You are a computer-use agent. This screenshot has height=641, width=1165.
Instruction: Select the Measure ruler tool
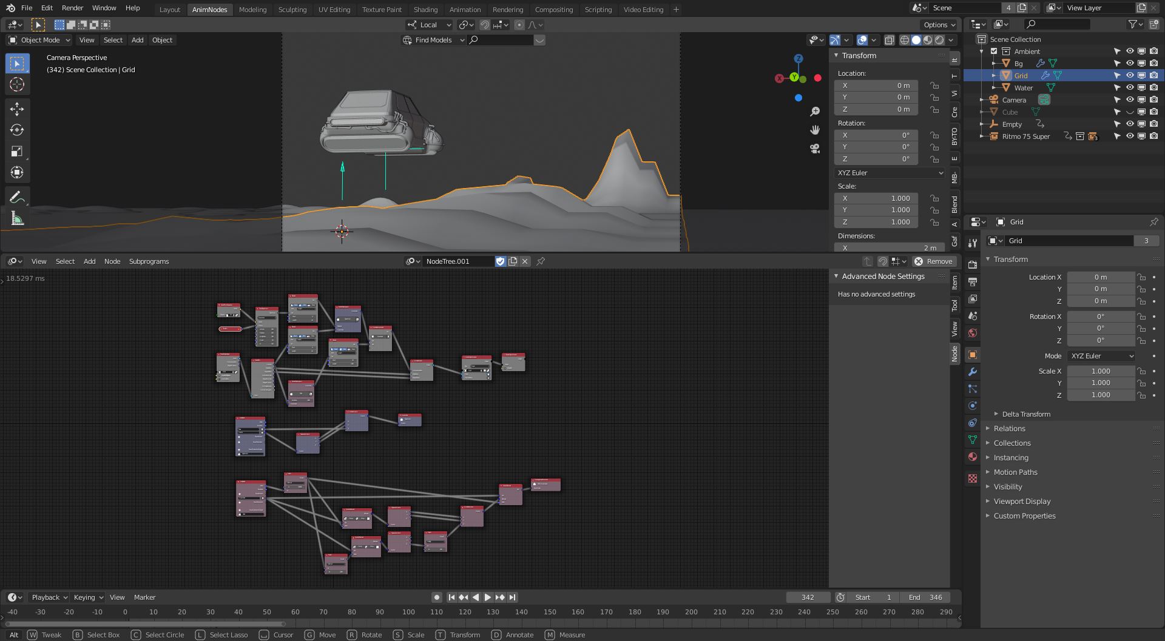coord(17,218)
